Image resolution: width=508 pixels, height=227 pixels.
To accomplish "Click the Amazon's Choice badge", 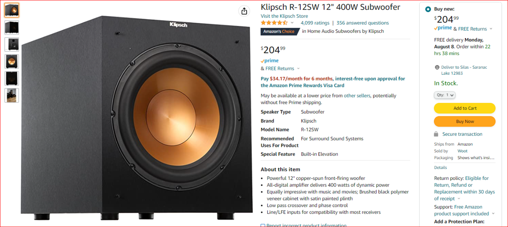I will [x=279, y=31].
